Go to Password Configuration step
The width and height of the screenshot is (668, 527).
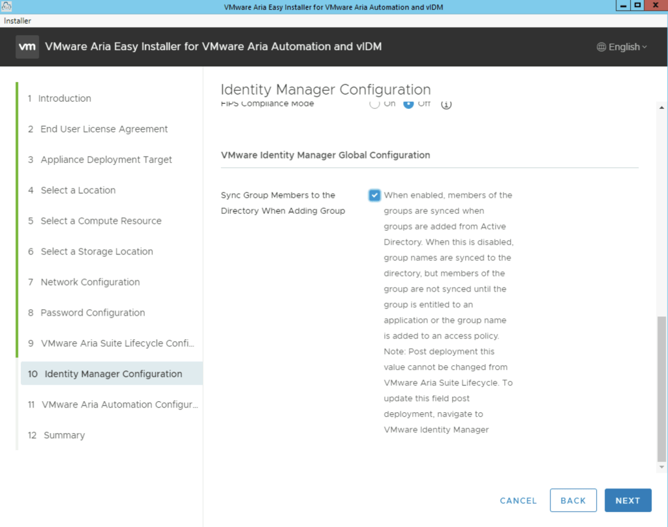coord(87,312)
